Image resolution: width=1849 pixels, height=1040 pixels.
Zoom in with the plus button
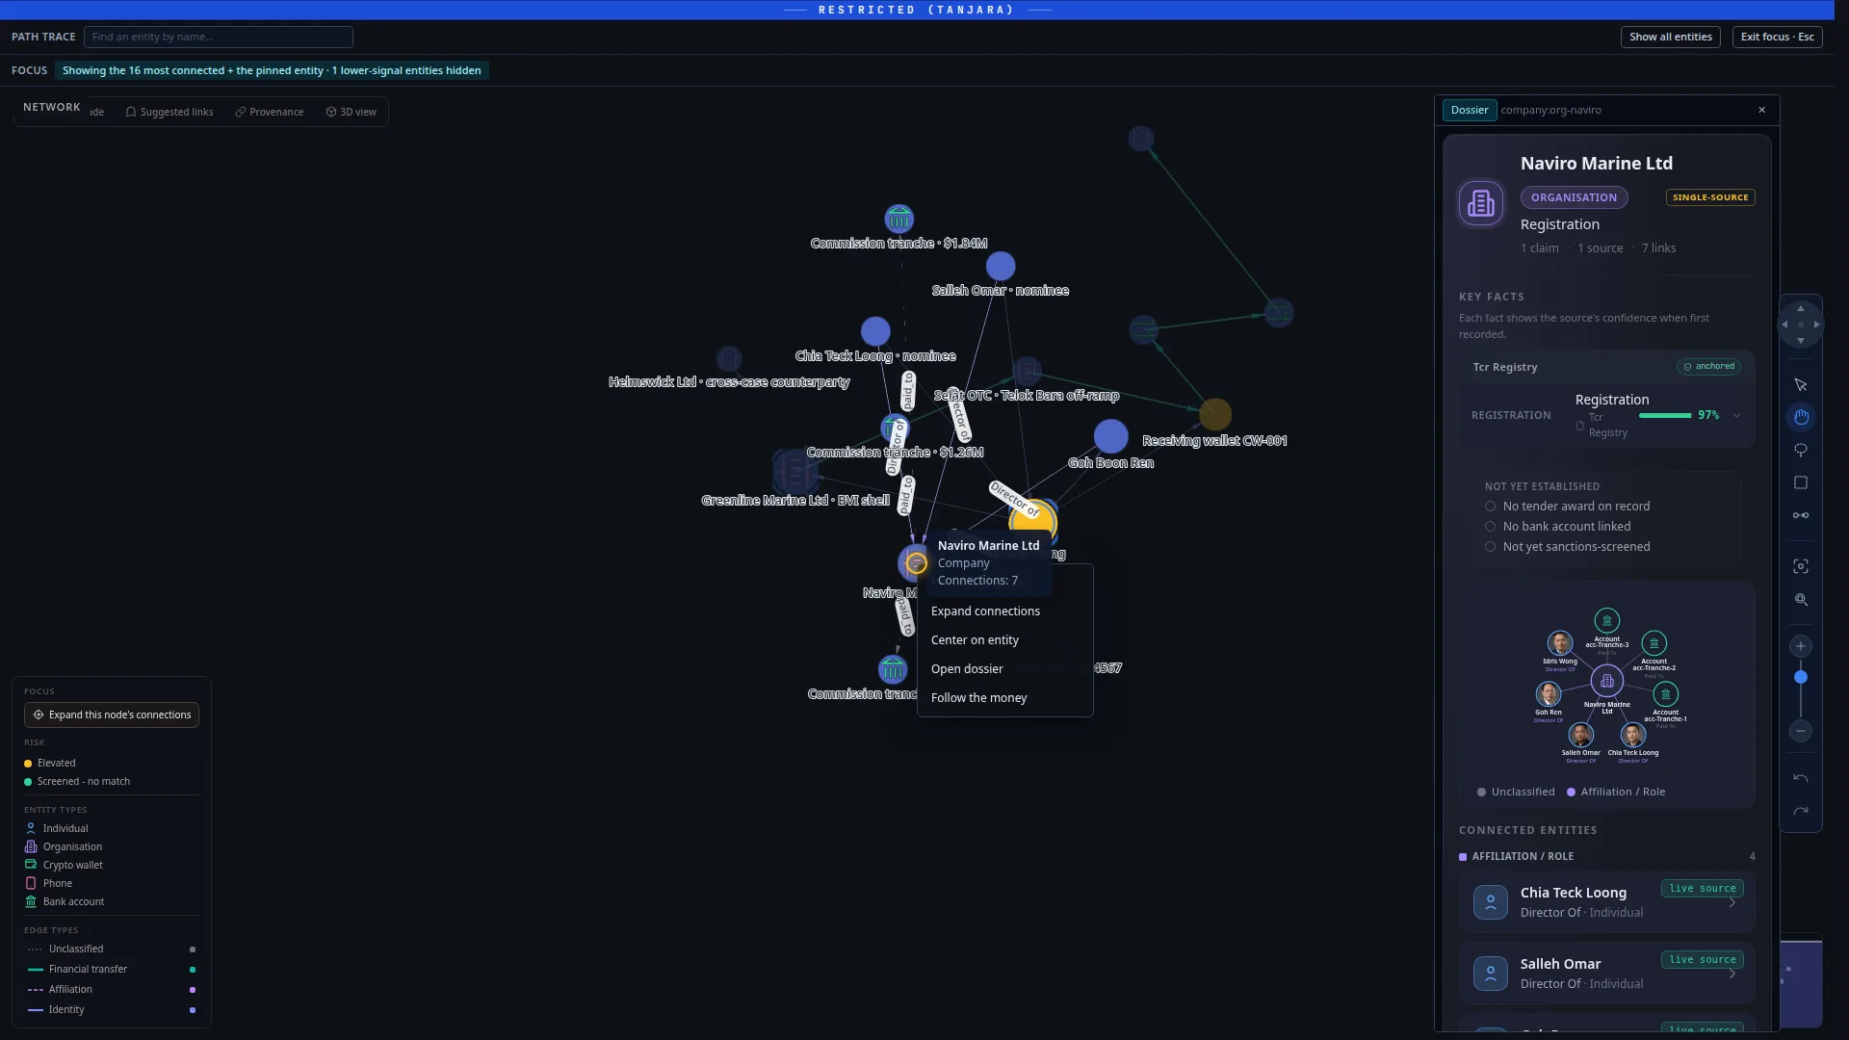pos(1800,646)
